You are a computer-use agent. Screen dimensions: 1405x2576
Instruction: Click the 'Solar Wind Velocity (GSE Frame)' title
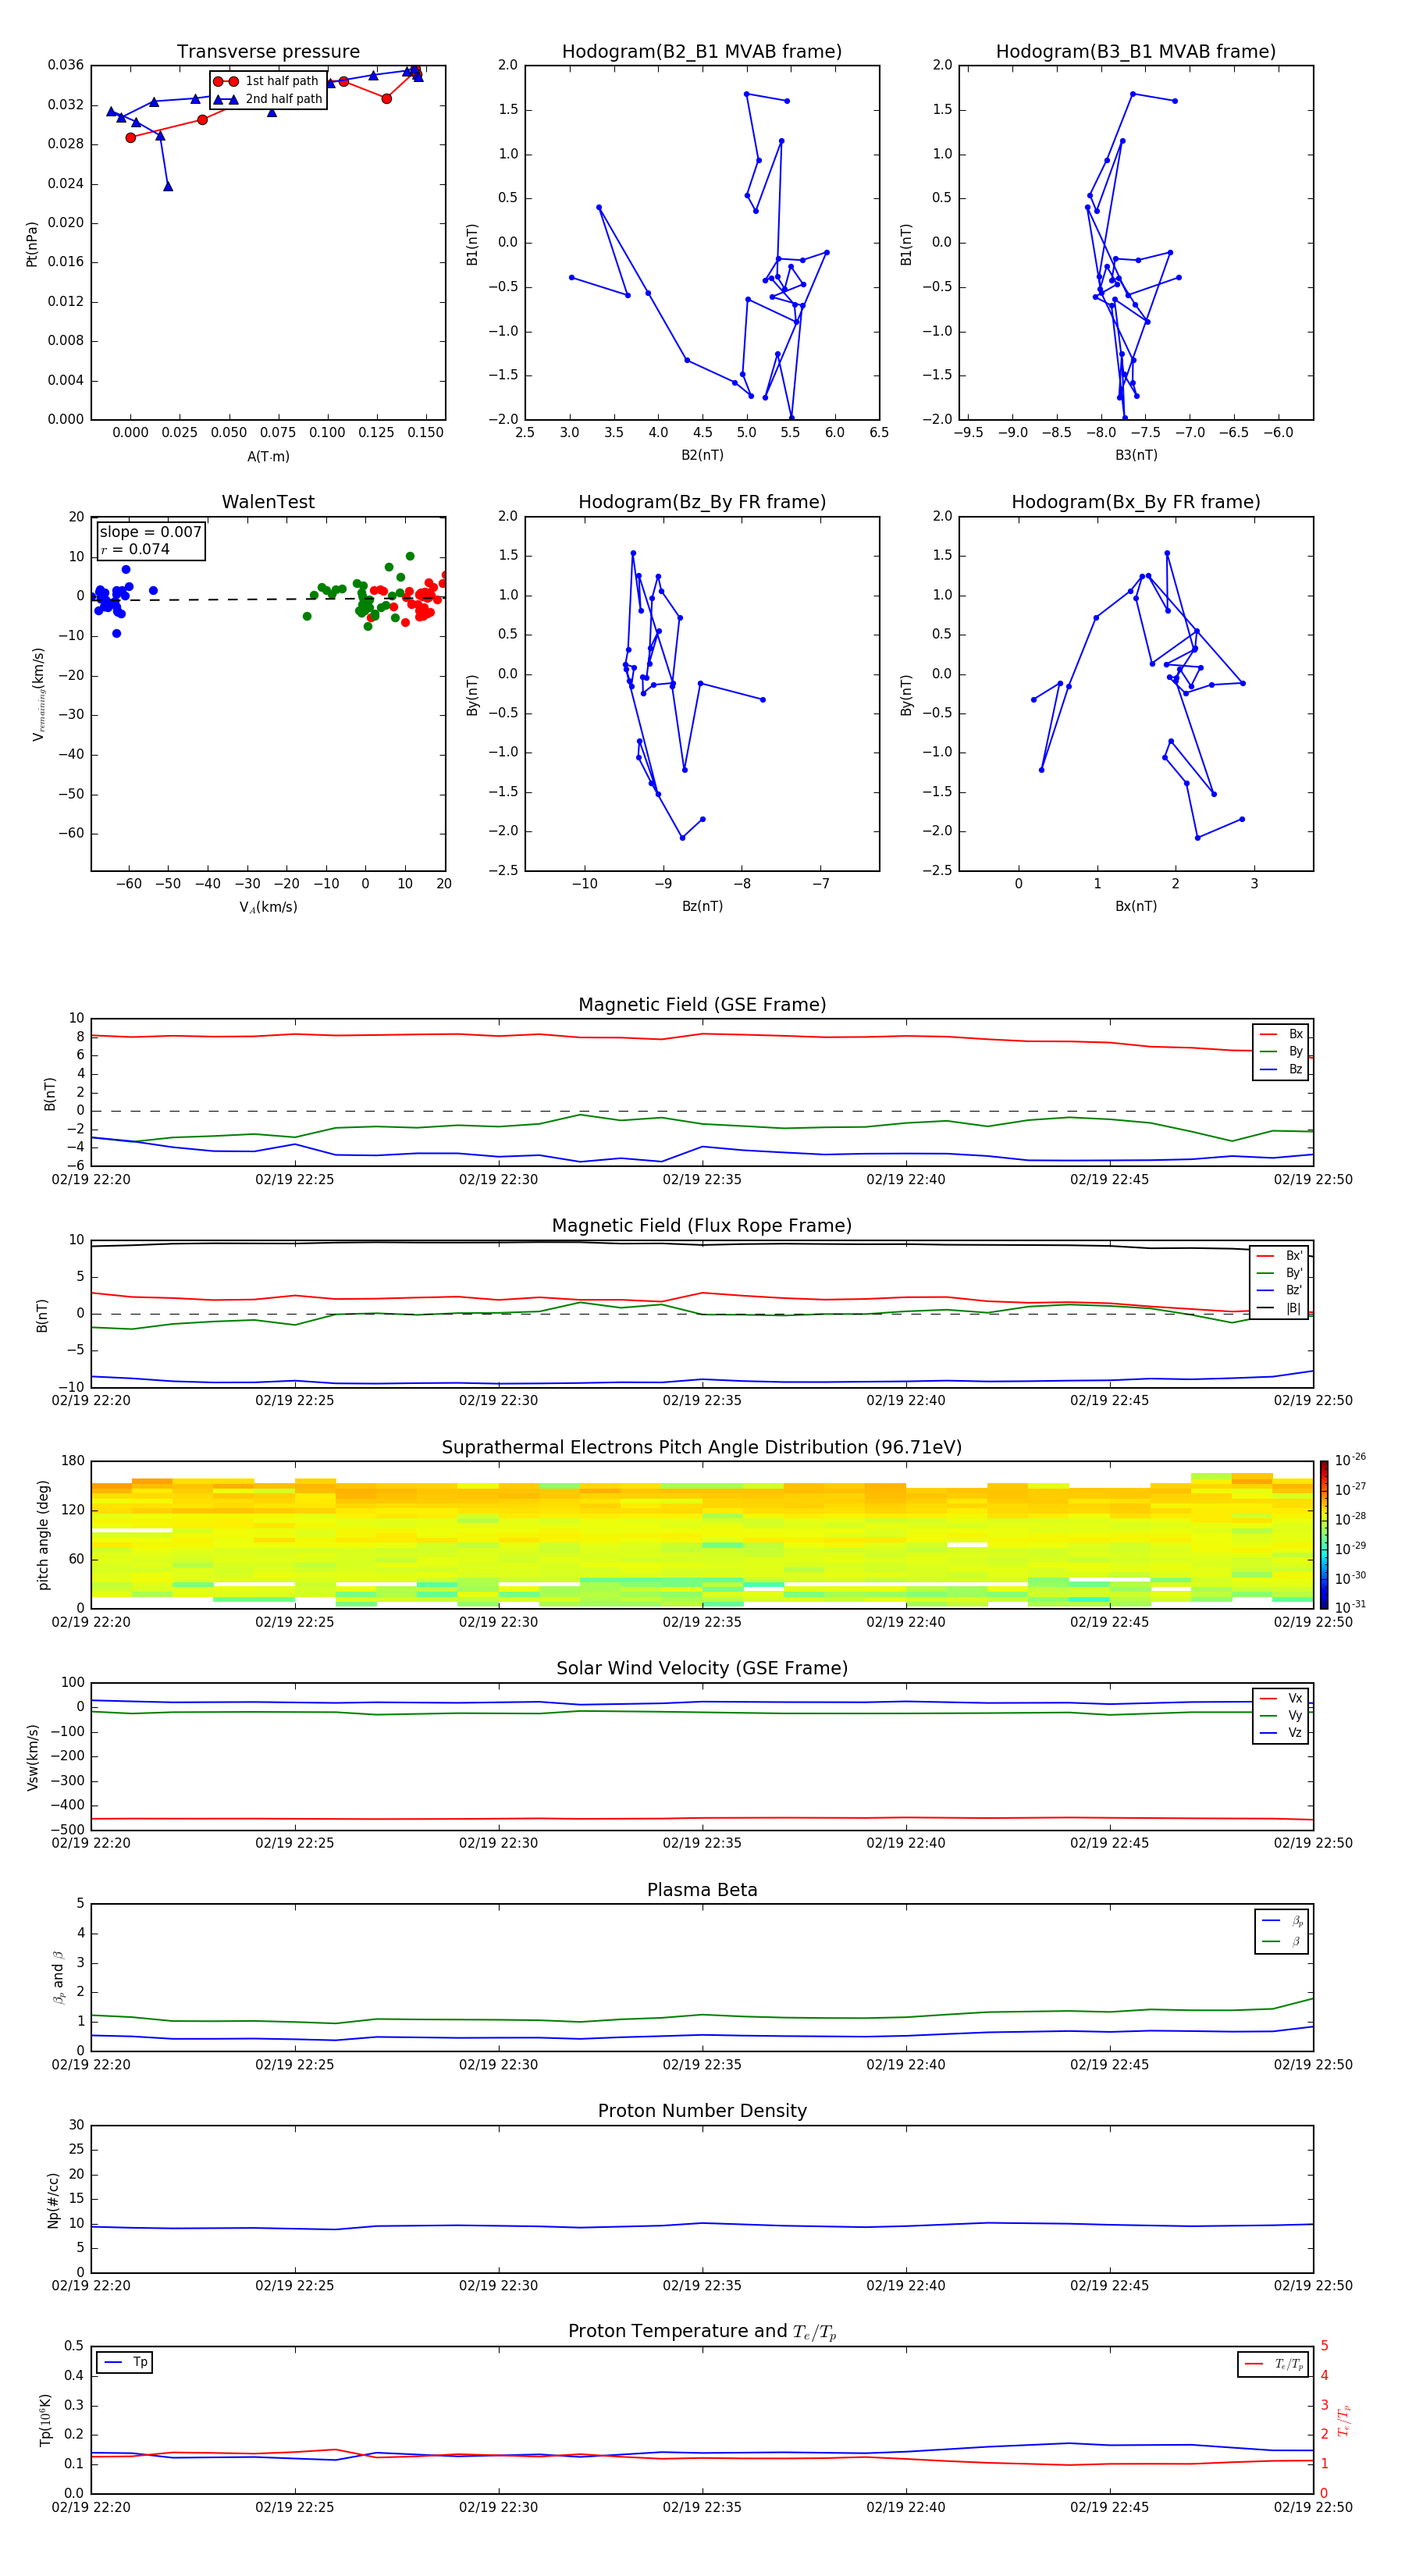point(702,1669)
